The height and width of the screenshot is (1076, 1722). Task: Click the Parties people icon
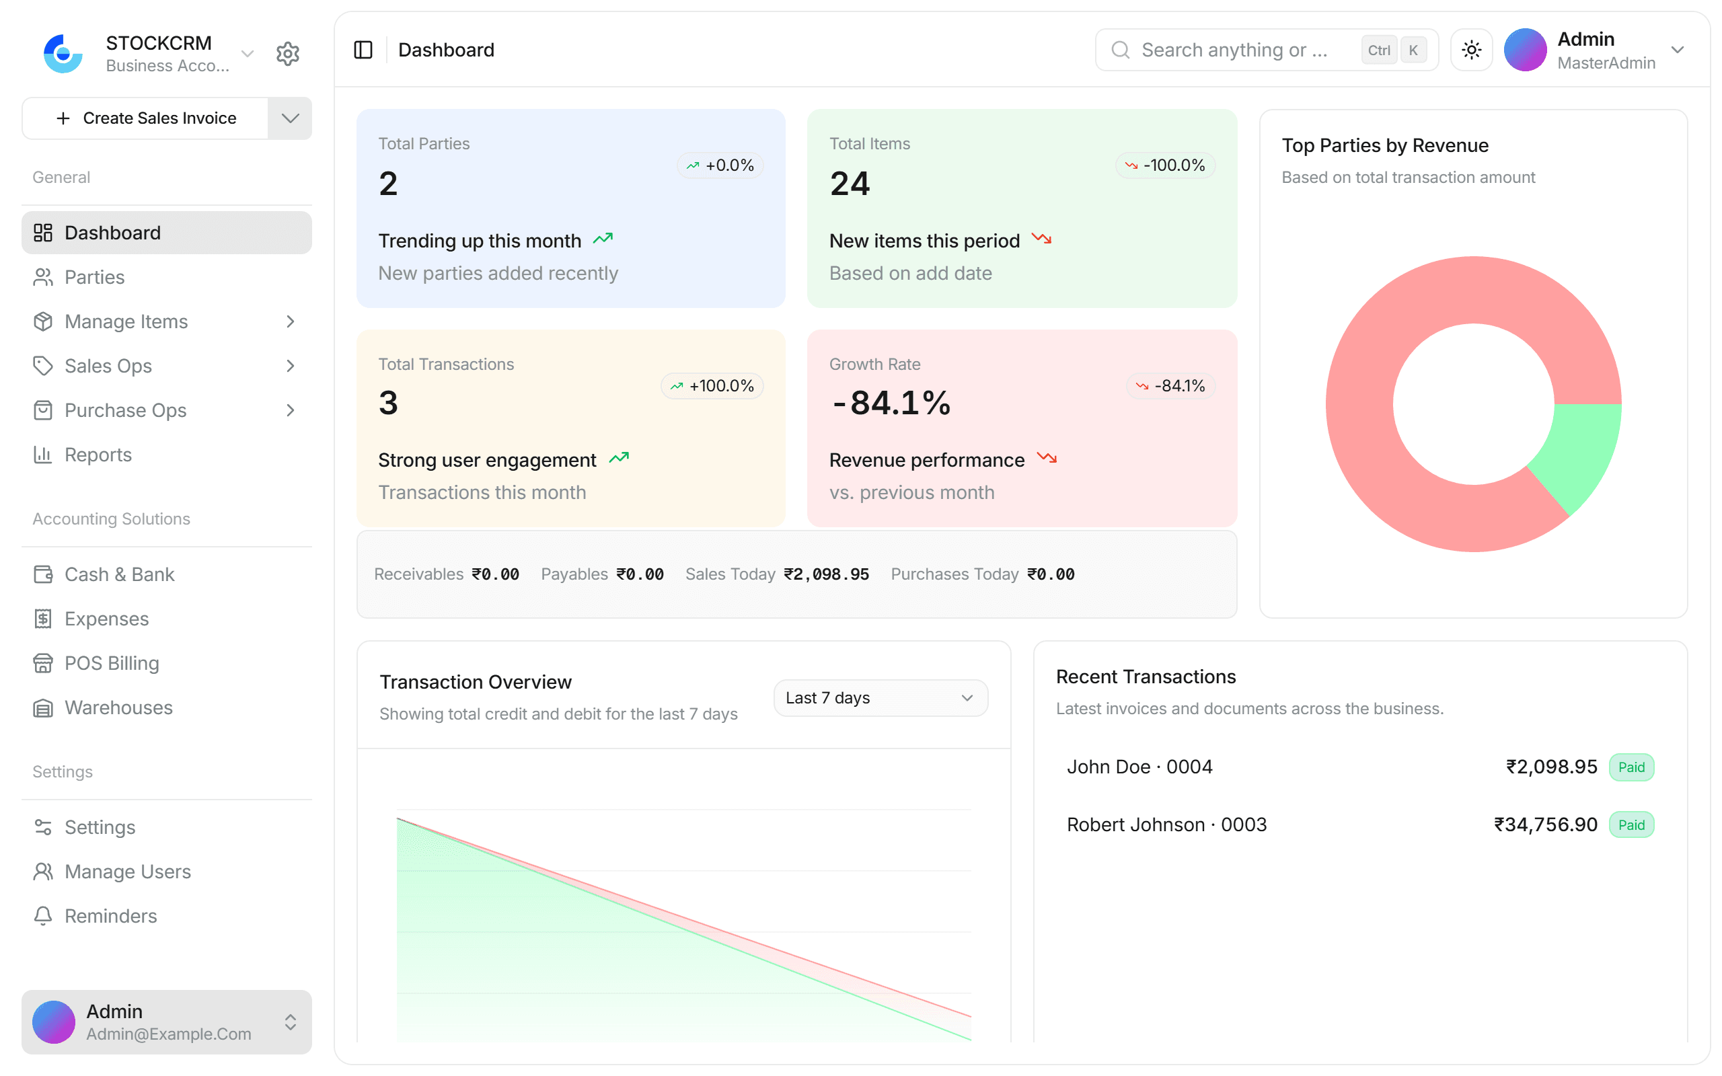coord(42,277)
